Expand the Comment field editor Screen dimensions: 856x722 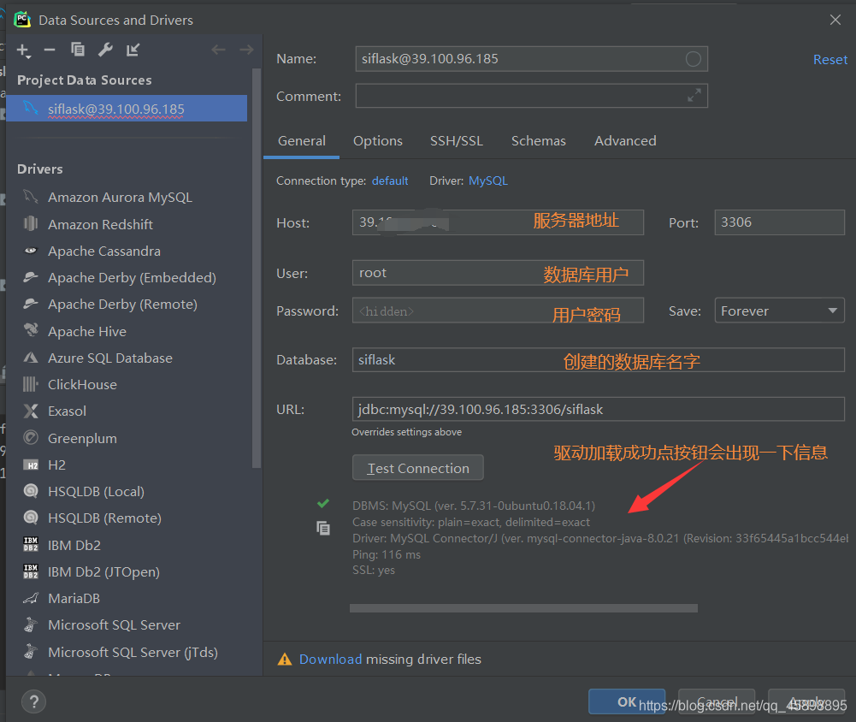(694, 96)
